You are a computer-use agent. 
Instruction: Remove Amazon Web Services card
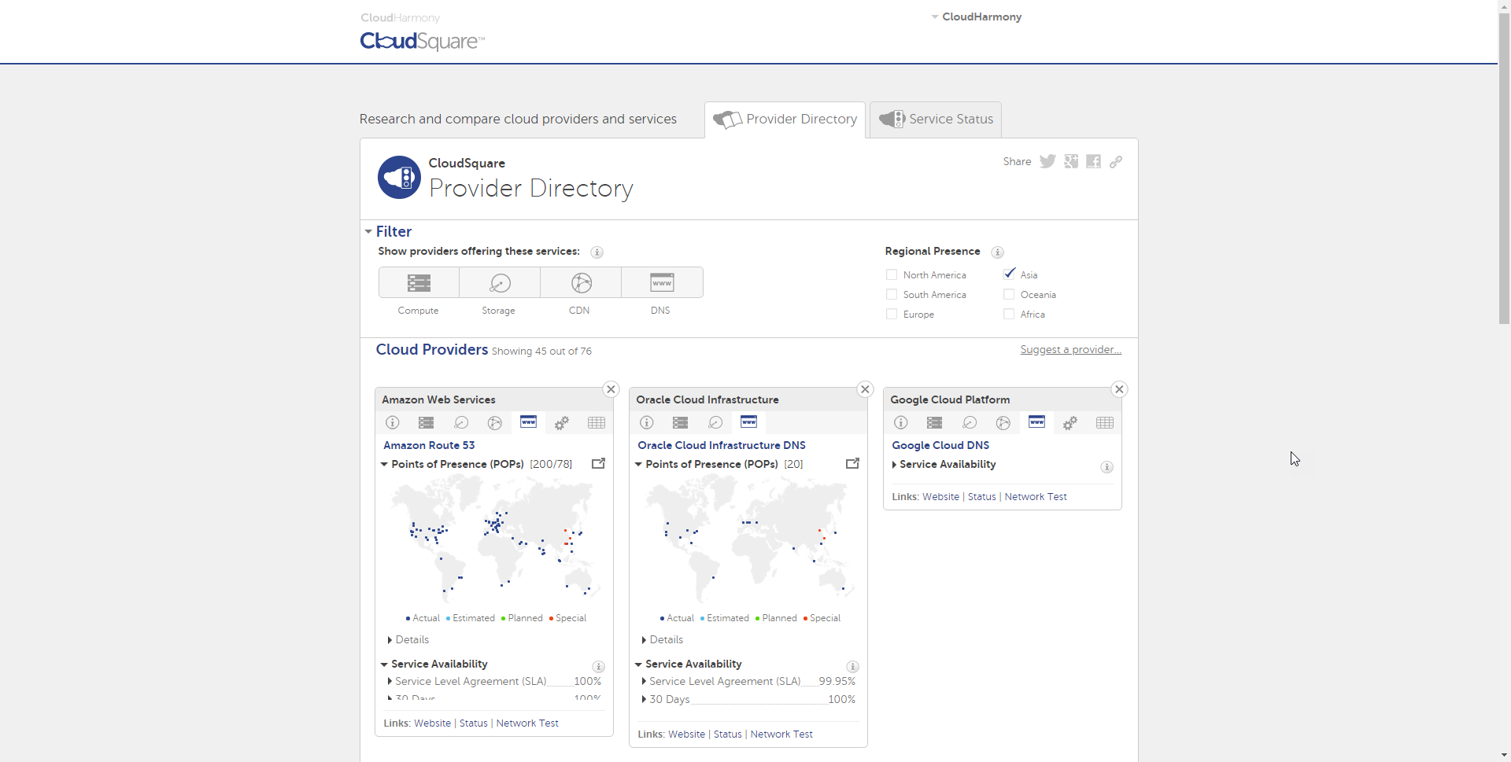click(x=611, y=389)
